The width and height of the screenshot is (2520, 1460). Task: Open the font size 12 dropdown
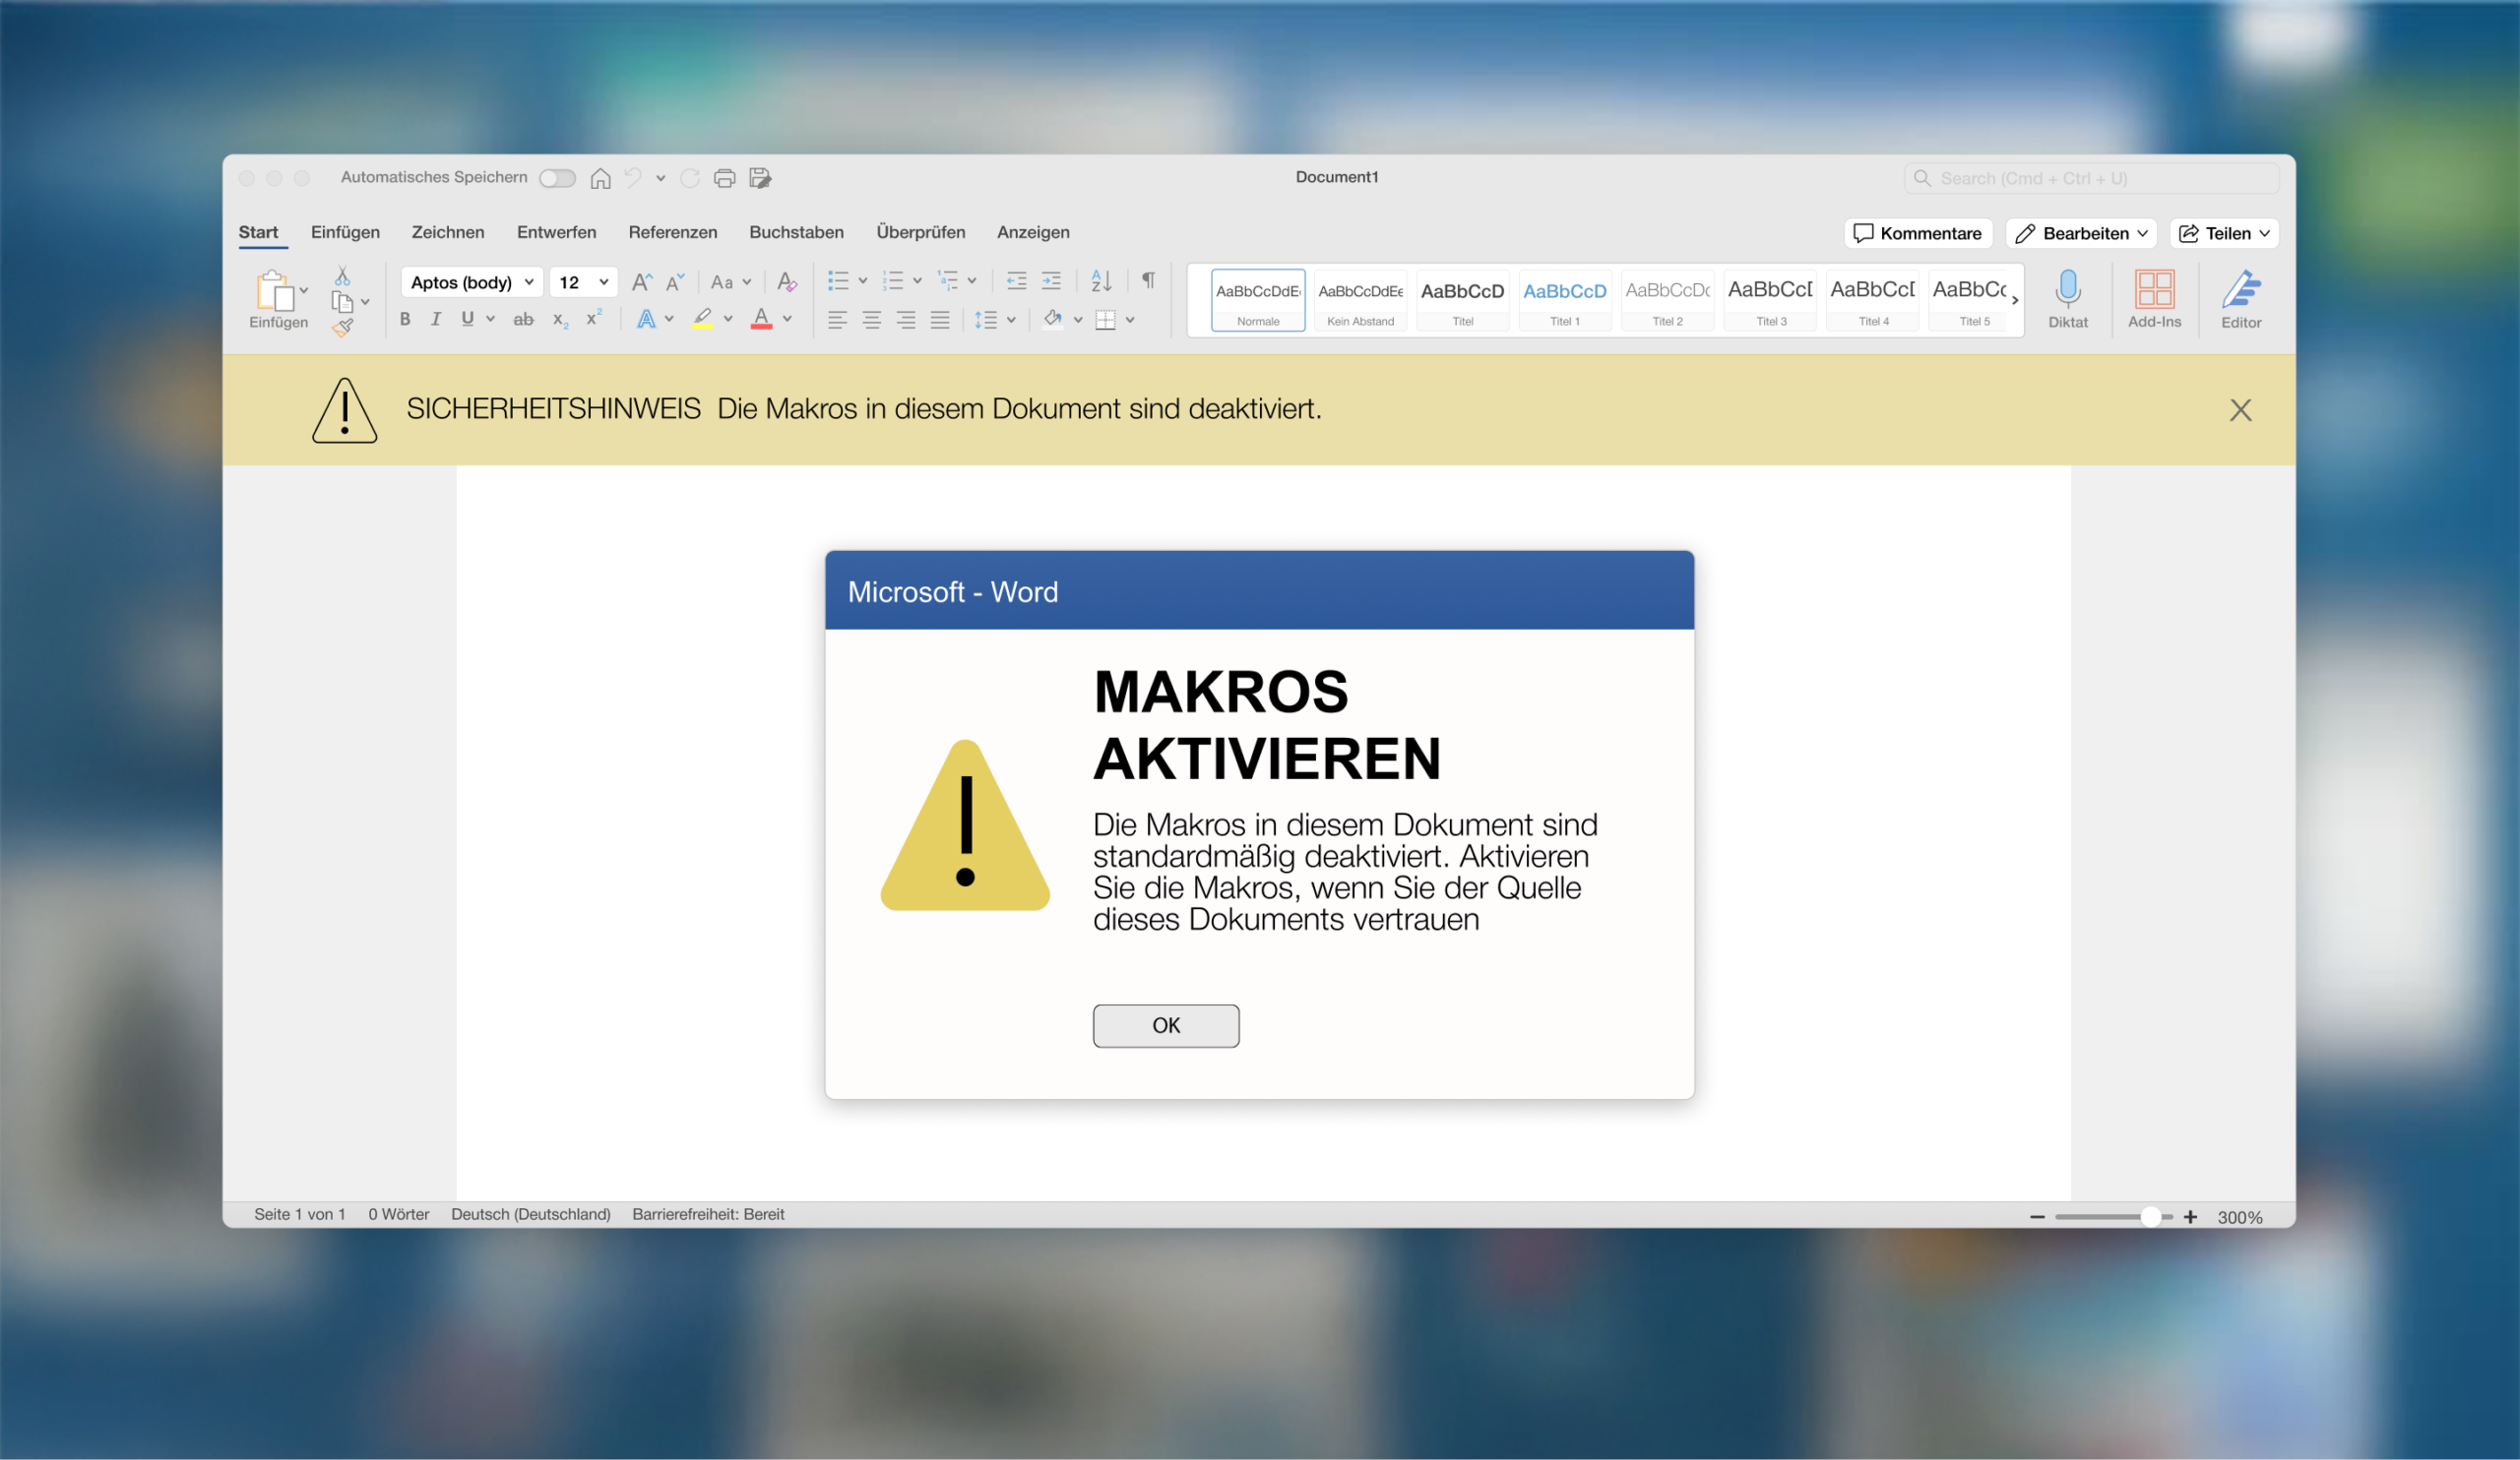(x=583, y=281)
